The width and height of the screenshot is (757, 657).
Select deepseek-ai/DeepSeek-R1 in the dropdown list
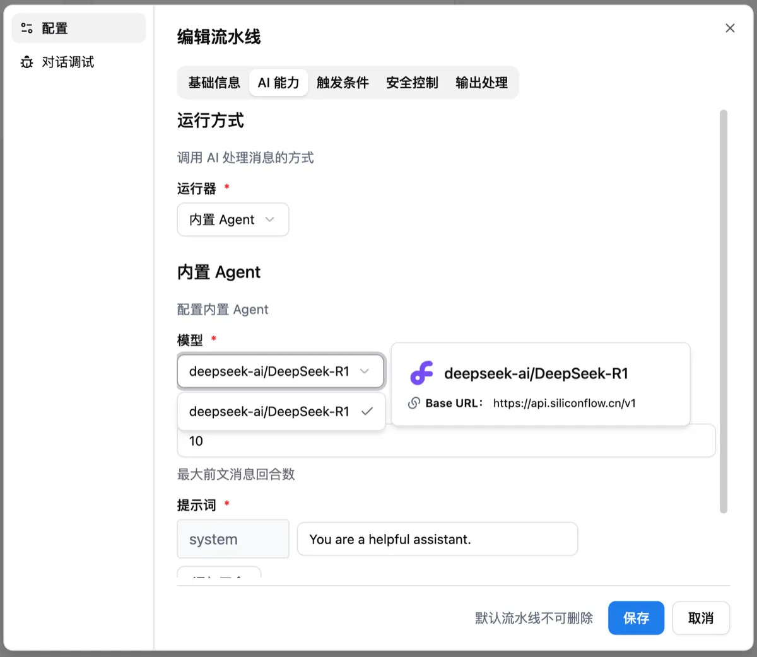[281, 412]
